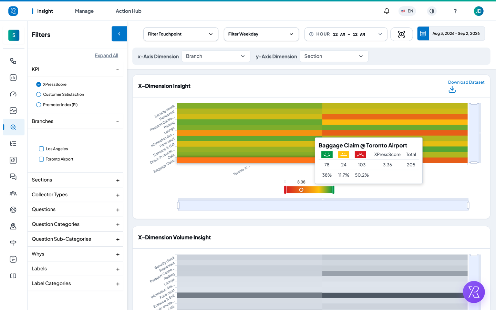Open the EN language selector

(x=407, y=11)
